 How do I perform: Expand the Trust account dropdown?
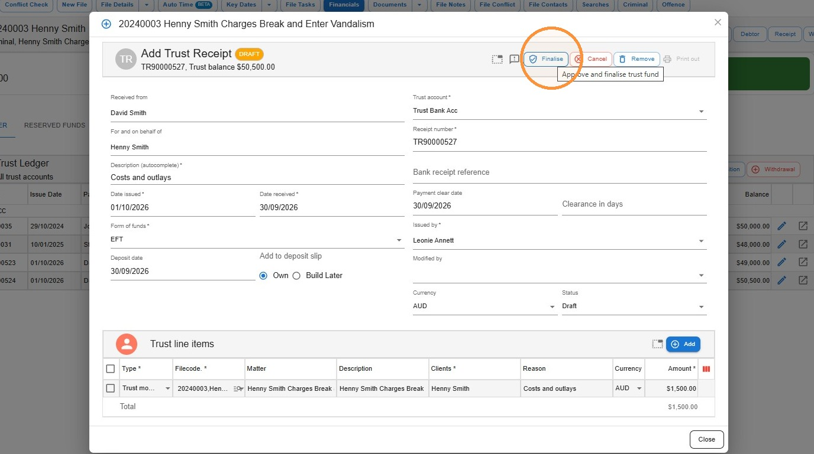point(701,111)
